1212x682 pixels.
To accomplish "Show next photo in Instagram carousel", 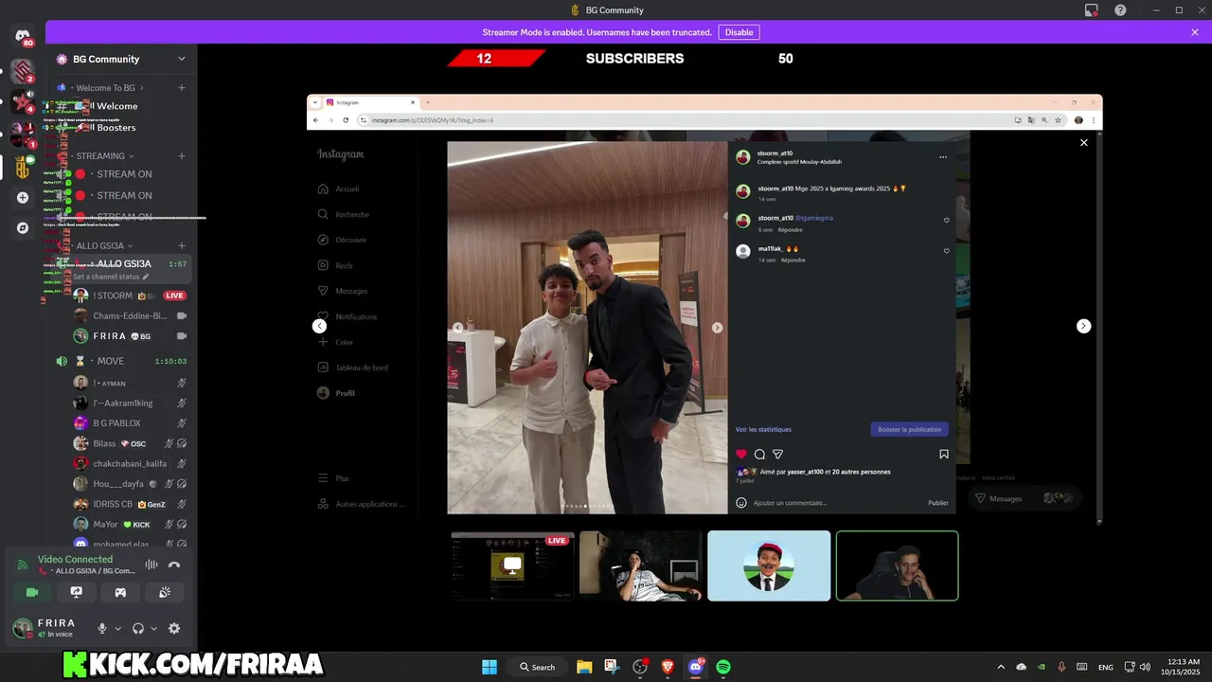I will tap(717, 328).
